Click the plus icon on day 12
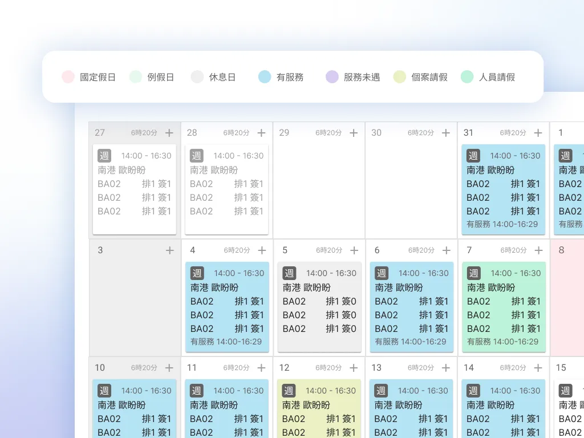584x438 pixels. coord(354,368)
